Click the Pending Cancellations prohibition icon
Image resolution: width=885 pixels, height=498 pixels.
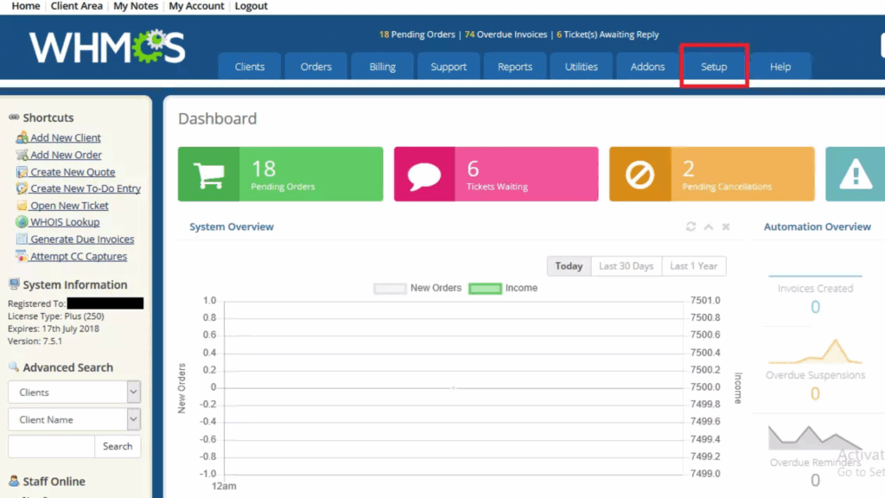click(640, 175)
